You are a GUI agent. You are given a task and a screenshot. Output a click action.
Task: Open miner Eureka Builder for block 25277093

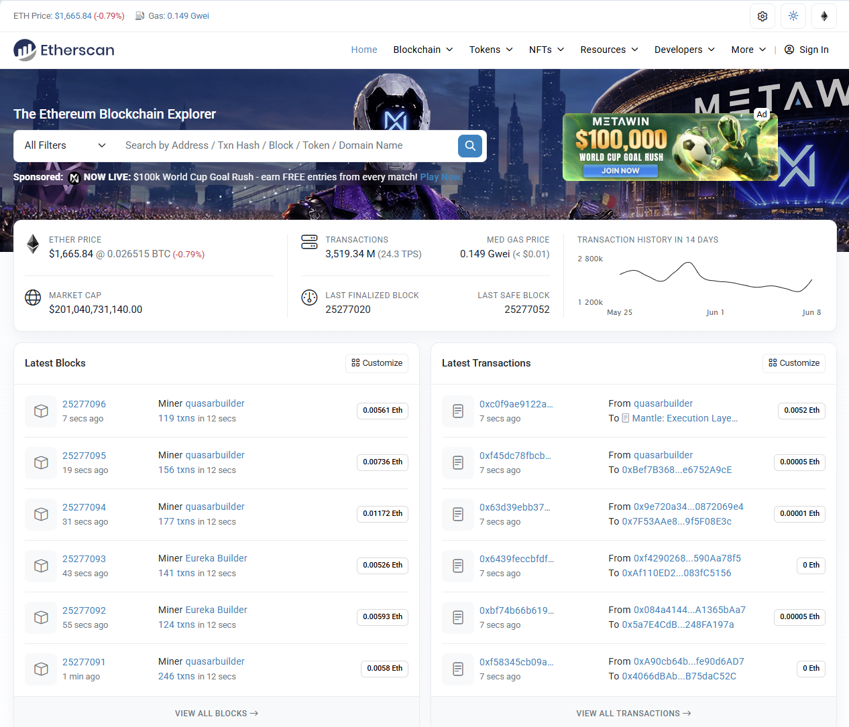[x=216, y=558]
